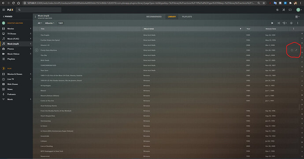The image size is (304, 159).
Task: Select the Music (mp3) library
Action: tap(13, 44)
